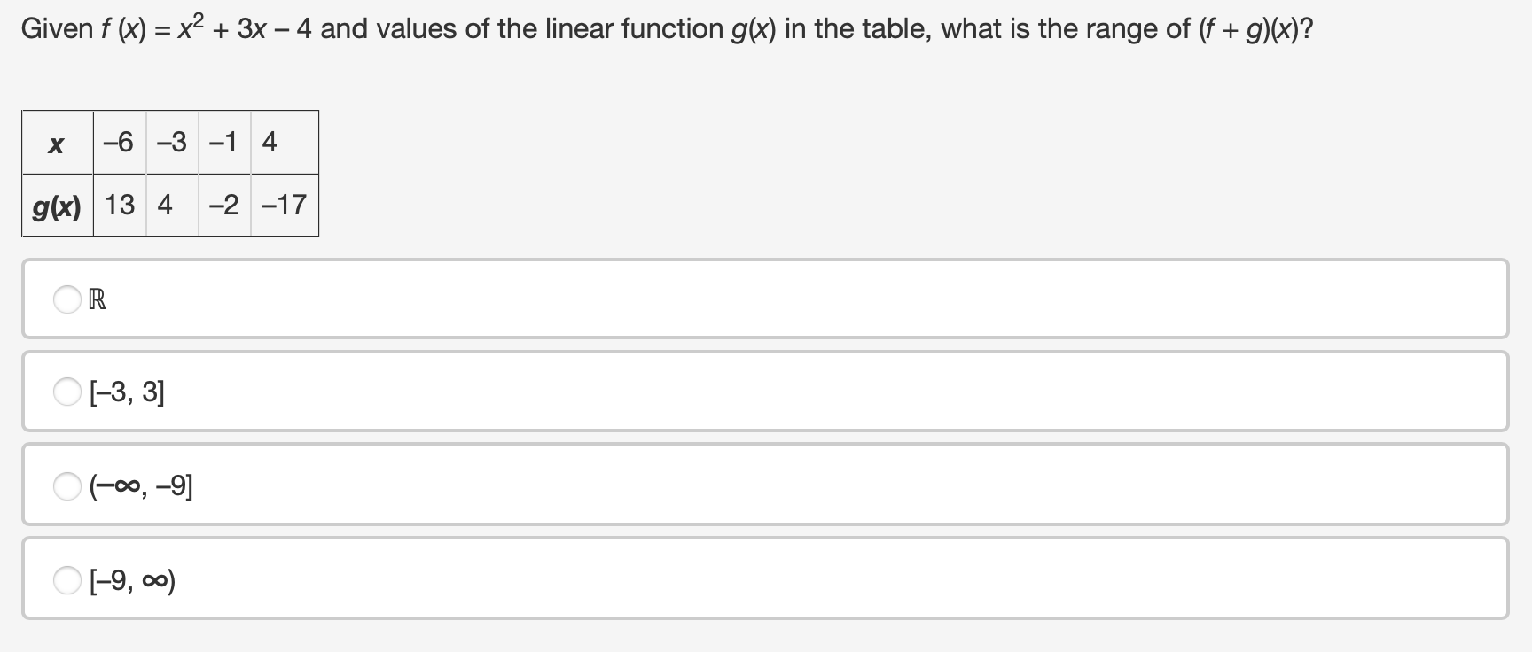Click the table cell containing -6
This screenshot has width=1532, height=652.
click(118, 142)
